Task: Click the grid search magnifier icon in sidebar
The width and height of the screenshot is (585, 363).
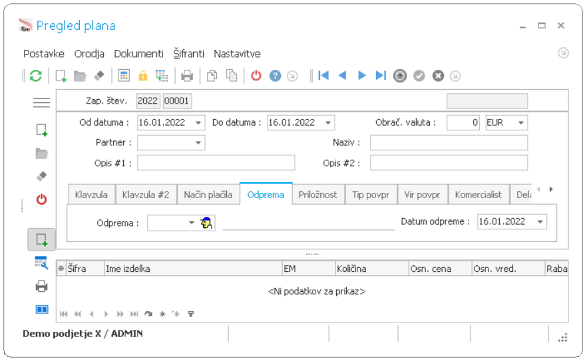Action: [x=41, y=263]
